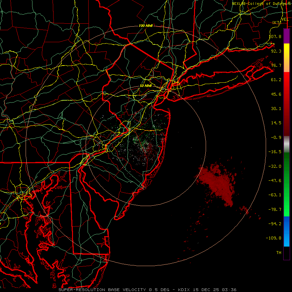
Task: Click the gray segment of the velocity scale
Action: [x=286, y=144]
